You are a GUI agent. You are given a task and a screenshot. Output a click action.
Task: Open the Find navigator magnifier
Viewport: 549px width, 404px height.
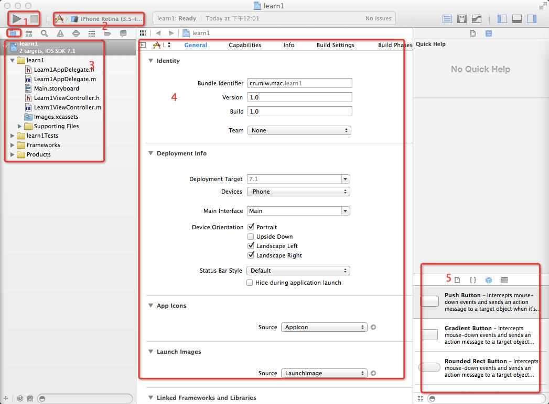coord(45,33)
